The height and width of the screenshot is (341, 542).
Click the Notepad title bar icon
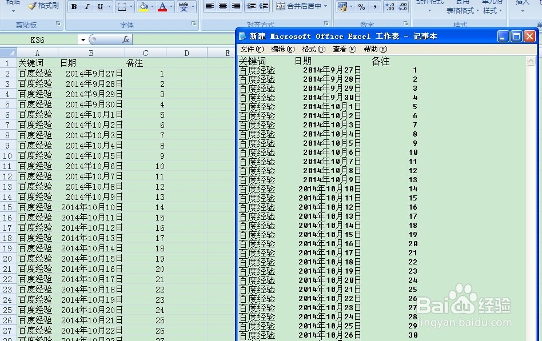click(242, 36)
